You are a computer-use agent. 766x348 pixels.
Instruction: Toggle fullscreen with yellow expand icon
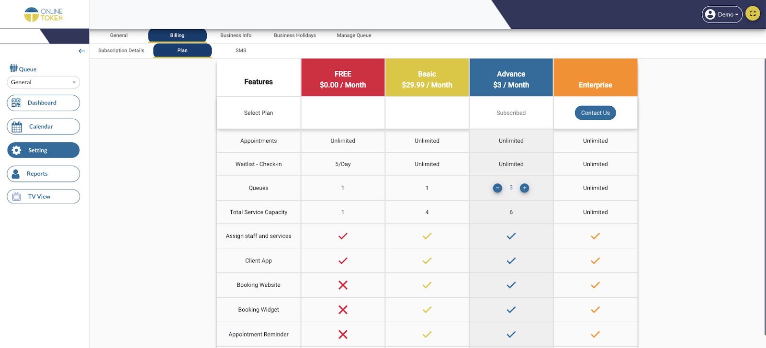click(x=753, y=13)
